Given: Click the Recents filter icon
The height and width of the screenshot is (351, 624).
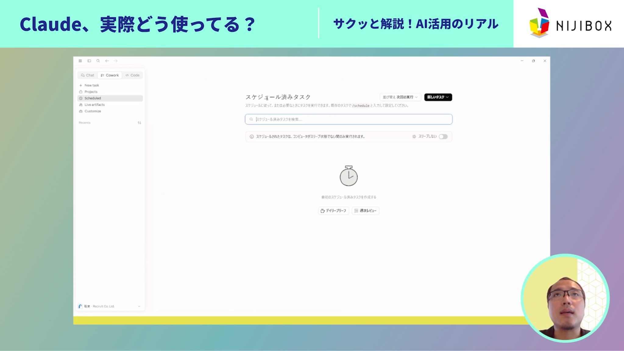Looking at the screenshot, I should pos(139,123).
